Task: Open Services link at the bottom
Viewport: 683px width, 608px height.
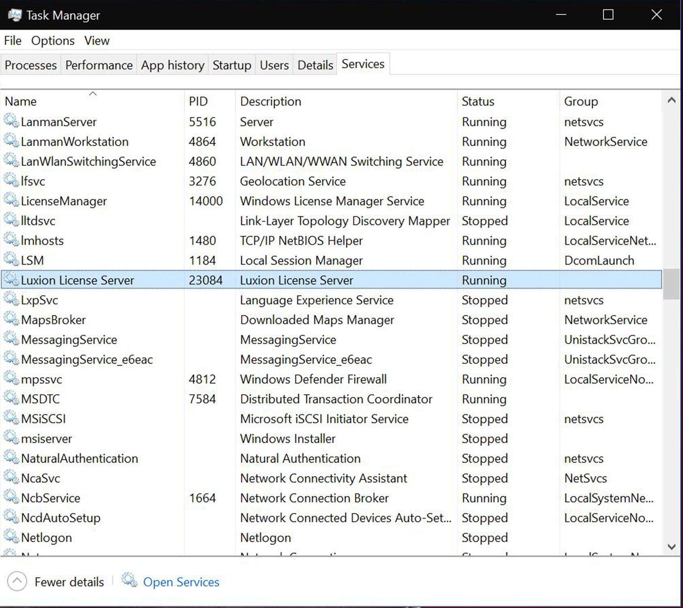Action: pos(181,582)
